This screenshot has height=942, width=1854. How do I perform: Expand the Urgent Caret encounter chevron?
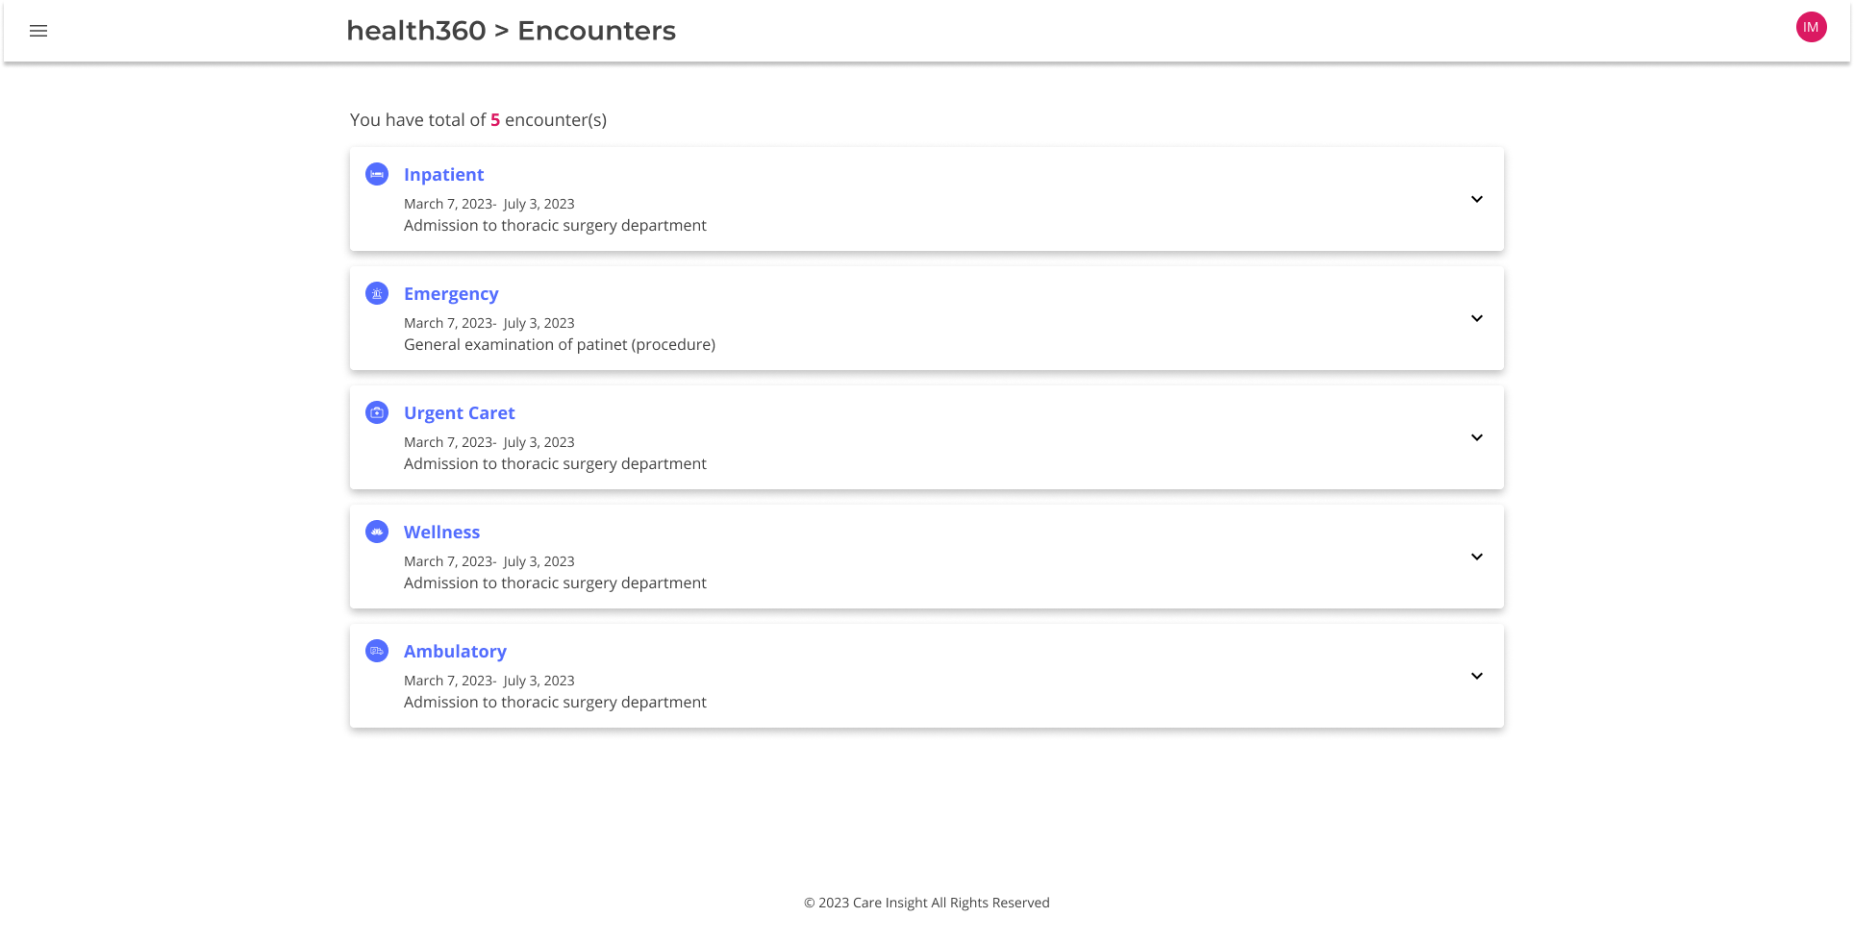1476,437
